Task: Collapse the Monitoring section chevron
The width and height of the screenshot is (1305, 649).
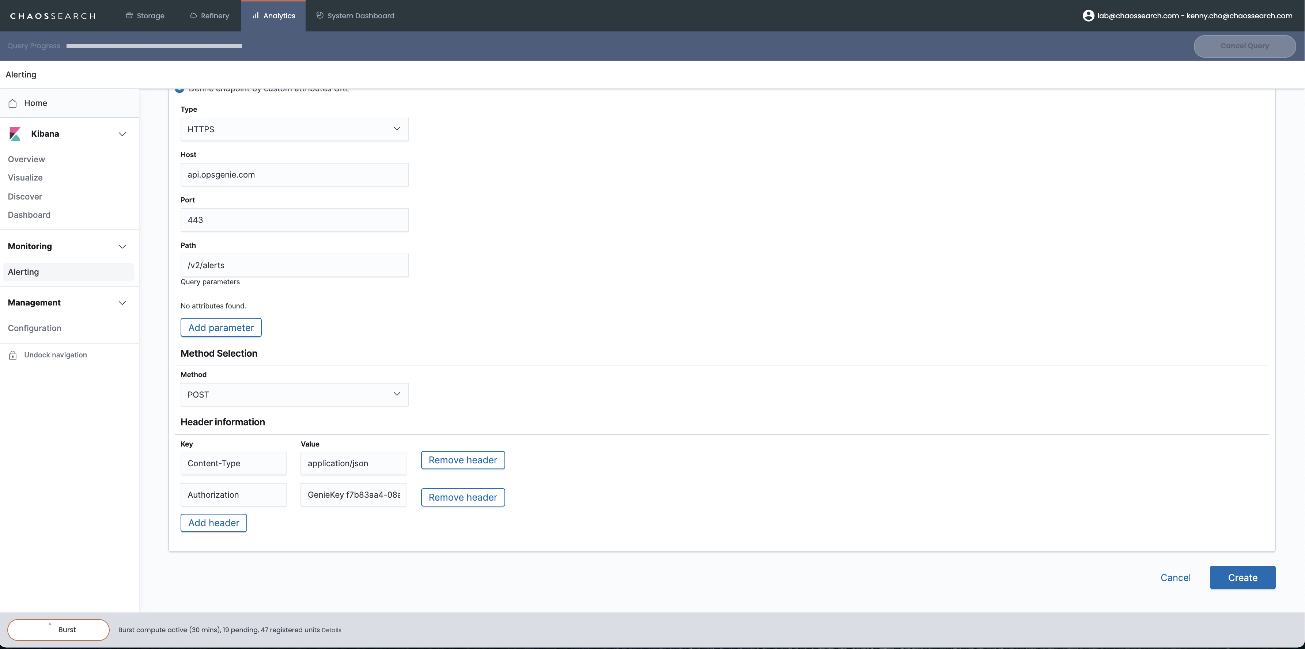Action: click(122, 247)
